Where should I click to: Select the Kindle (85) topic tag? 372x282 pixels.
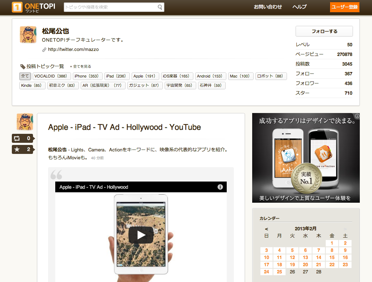click(x=32, y=85)
